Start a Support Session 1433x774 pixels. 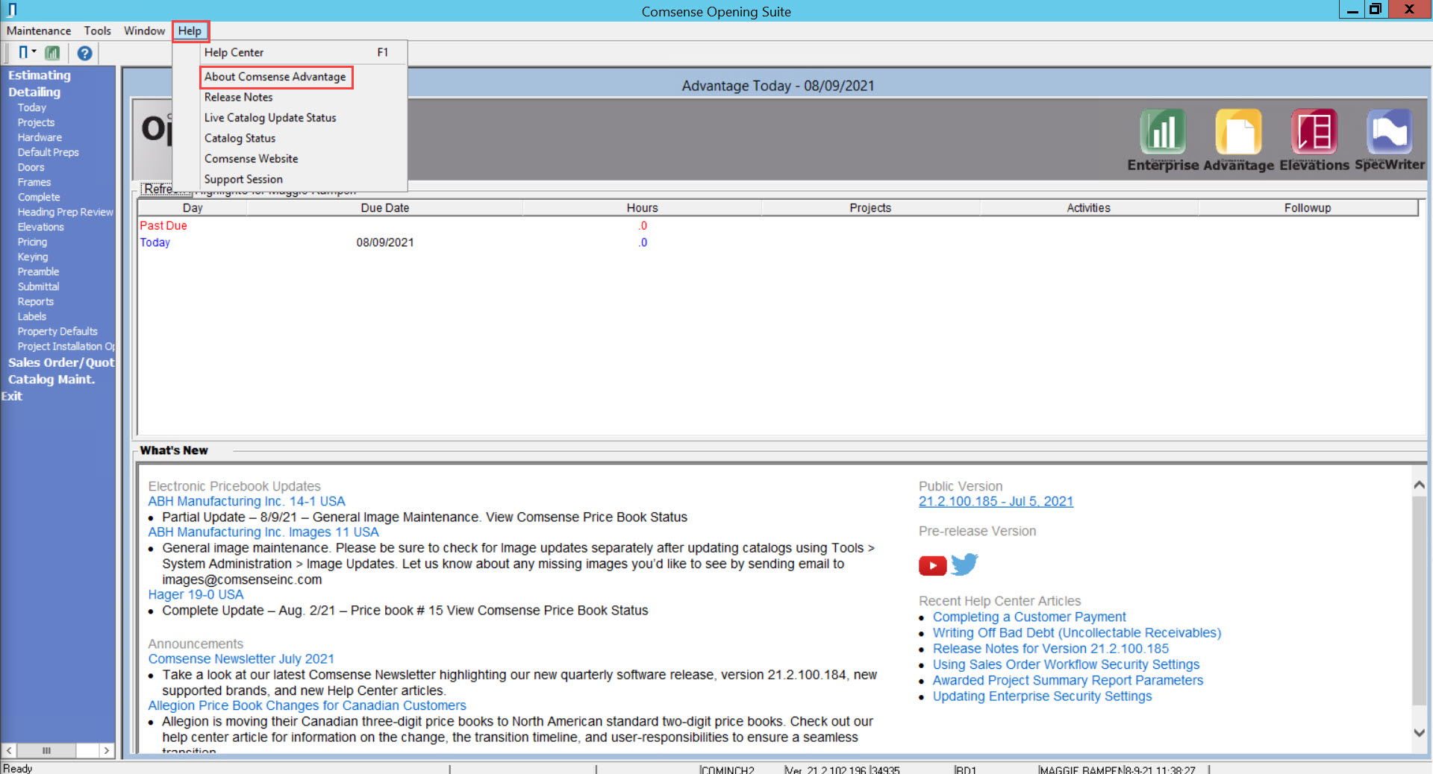(244, 179)
